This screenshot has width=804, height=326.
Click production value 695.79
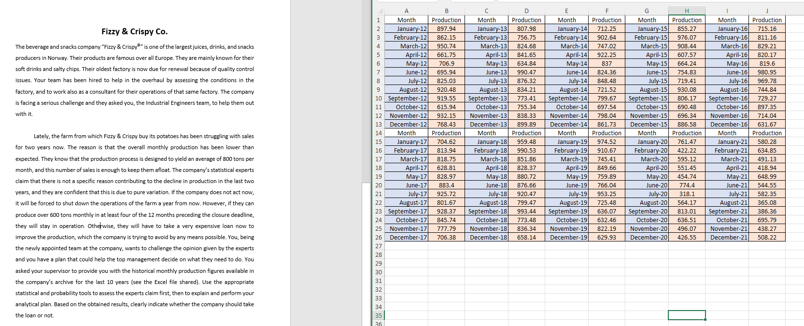(x=767, y=220)
